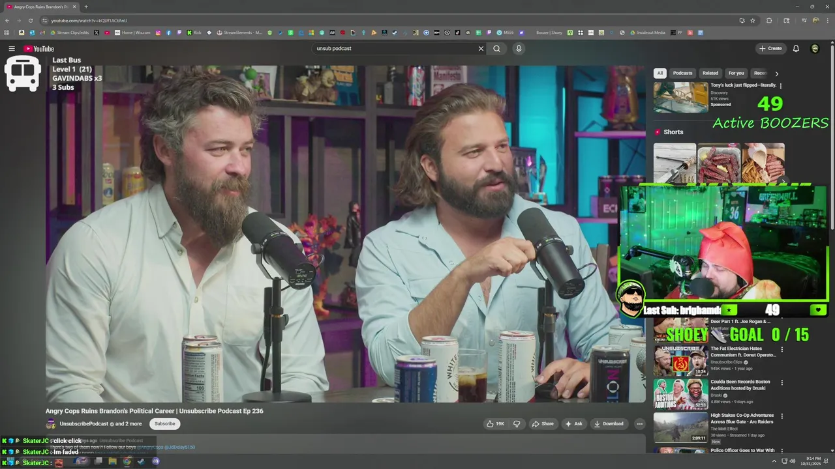Open Coulda Been Records Boston Auditions video
The height and width of the screenshot is (469, 835).
point(740,385)
